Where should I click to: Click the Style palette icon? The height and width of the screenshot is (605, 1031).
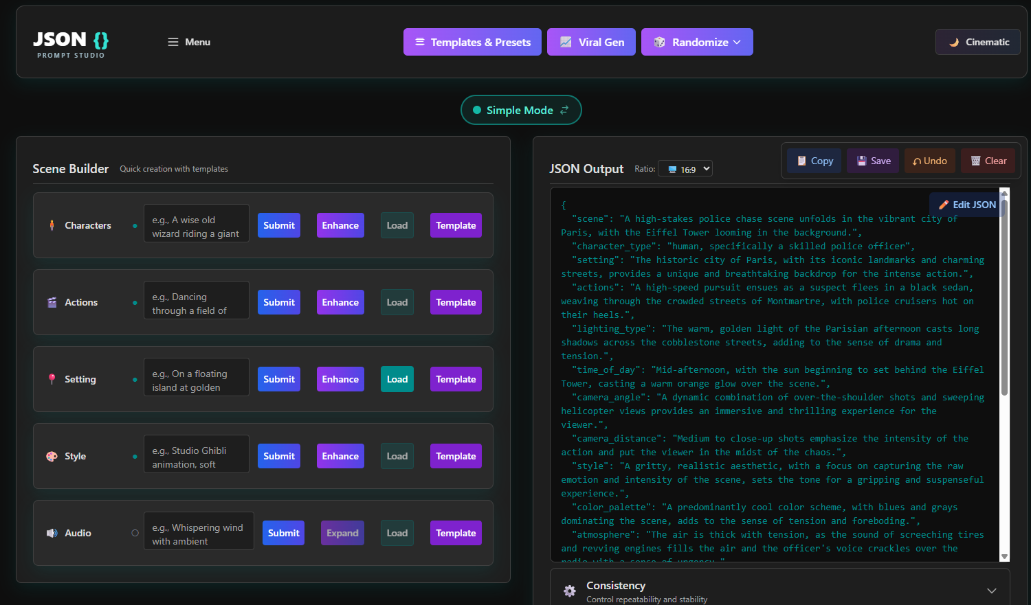pyautogui.click(x=52, y=455)
